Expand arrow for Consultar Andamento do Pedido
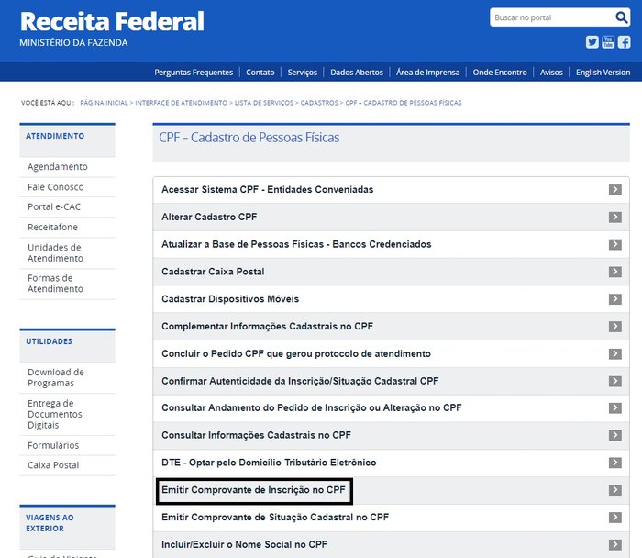Viewport: 642px width, 558px height. coord(615,408)
